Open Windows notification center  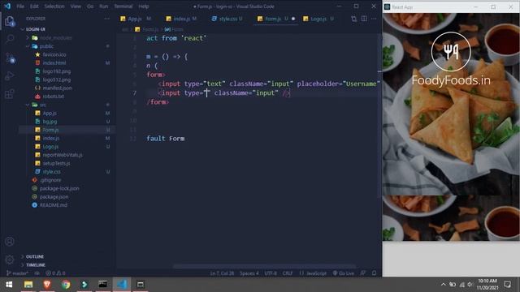tap(507, 285)
